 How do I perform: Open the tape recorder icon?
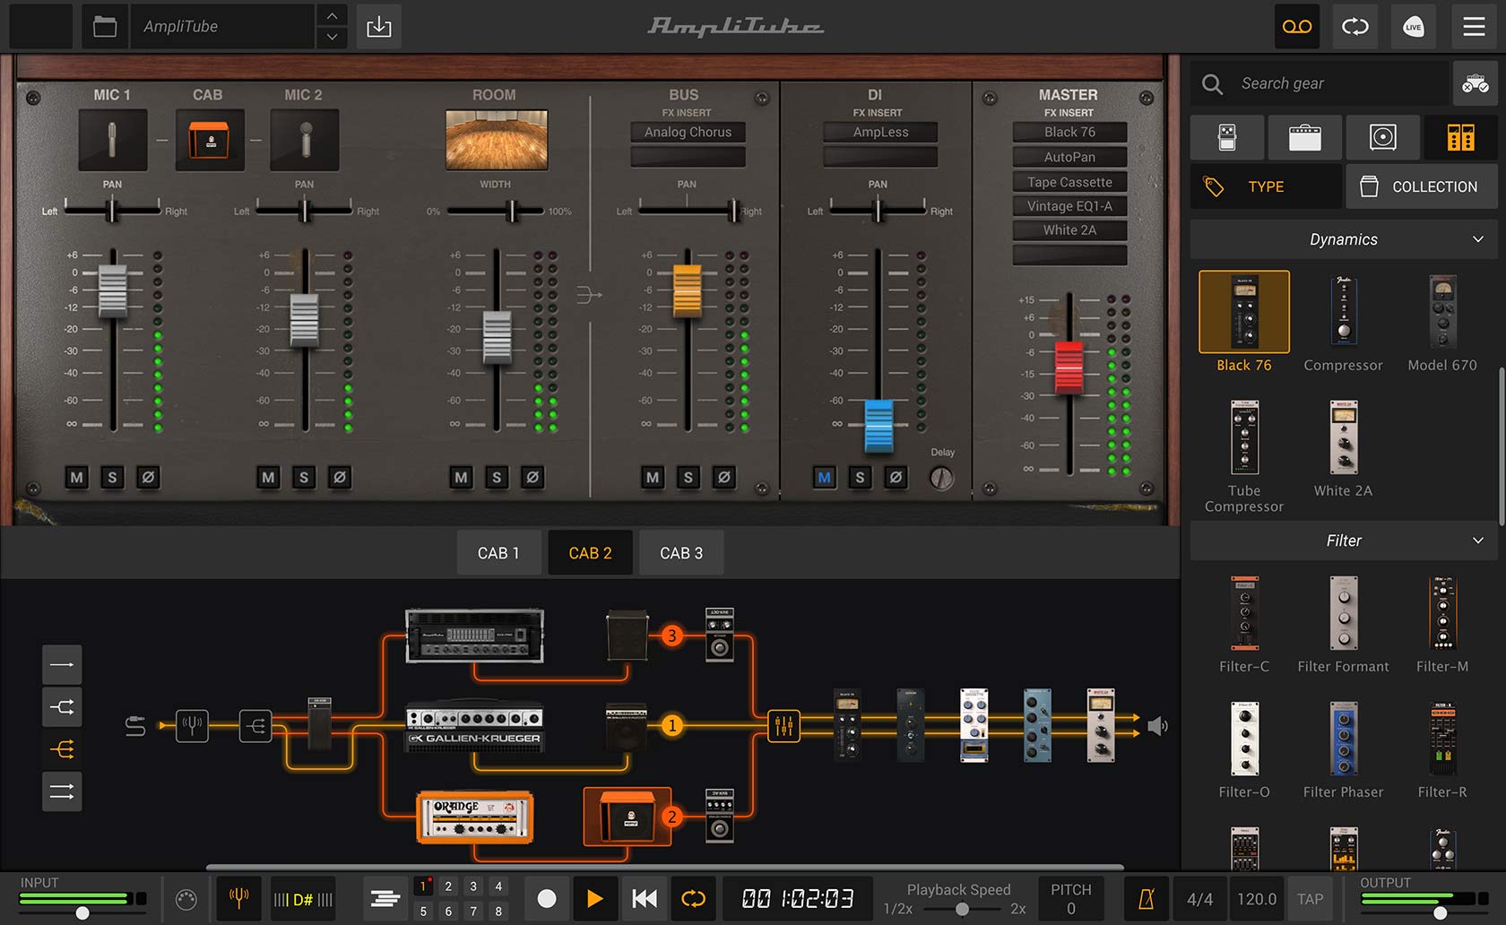tap(1297, 27)
